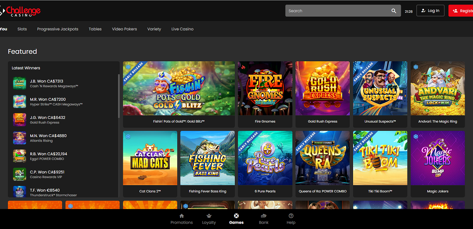
Task: Click the Casino Rewards VIP winner icon
Action: click(20, 174)
